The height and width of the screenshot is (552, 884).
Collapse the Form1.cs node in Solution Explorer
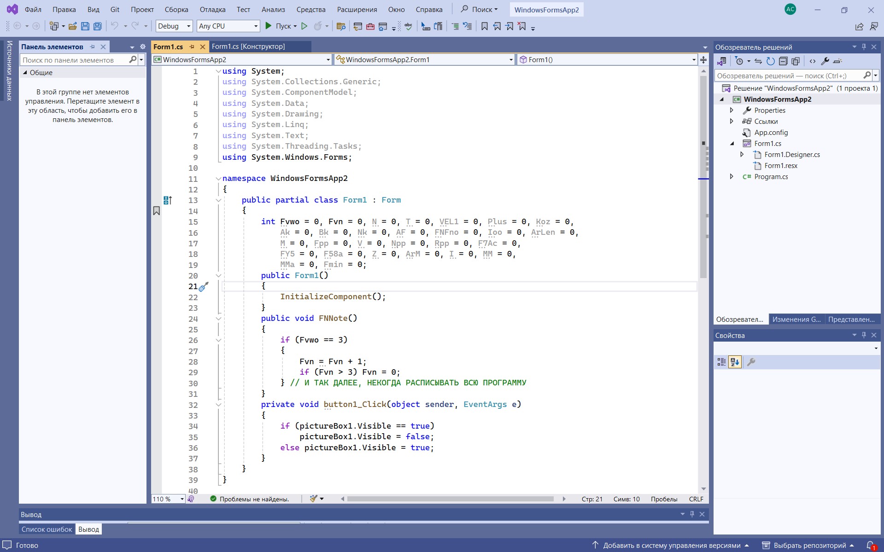click(732, 144)
